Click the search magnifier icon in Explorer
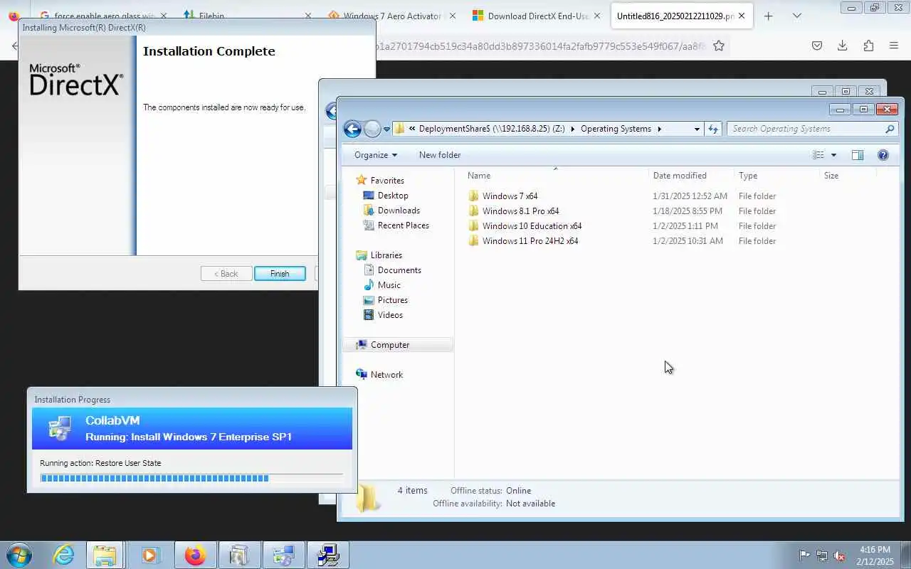Image resolution: width=911 pixels, height=569 pixels. (x=890, y=129)
